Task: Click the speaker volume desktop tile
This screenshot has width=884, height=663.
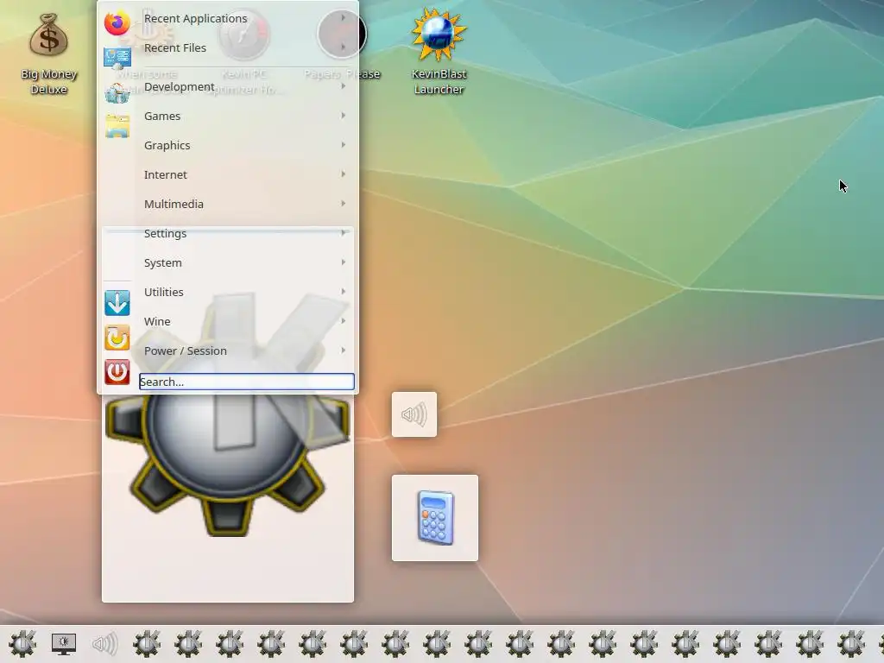Action: point(414,414)
